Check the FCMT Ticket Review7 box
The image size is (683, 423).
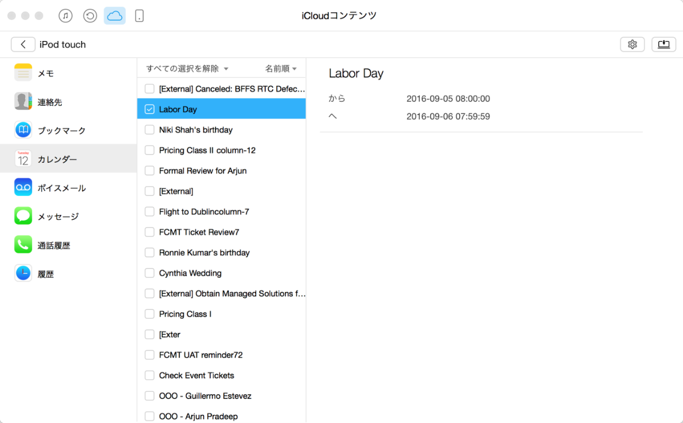pyautogui.click(x=150, y=232)
